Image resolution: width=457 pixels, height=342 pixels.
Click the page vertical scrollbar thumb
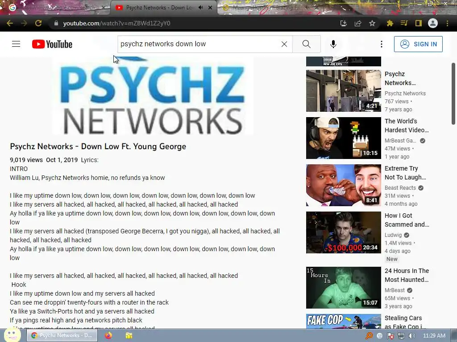[x=453, y=94]
